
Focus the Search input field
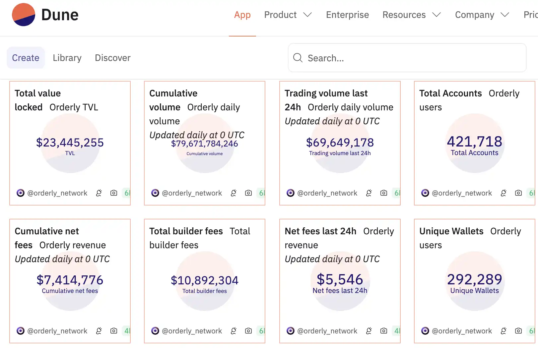click(x=411, y=58)
